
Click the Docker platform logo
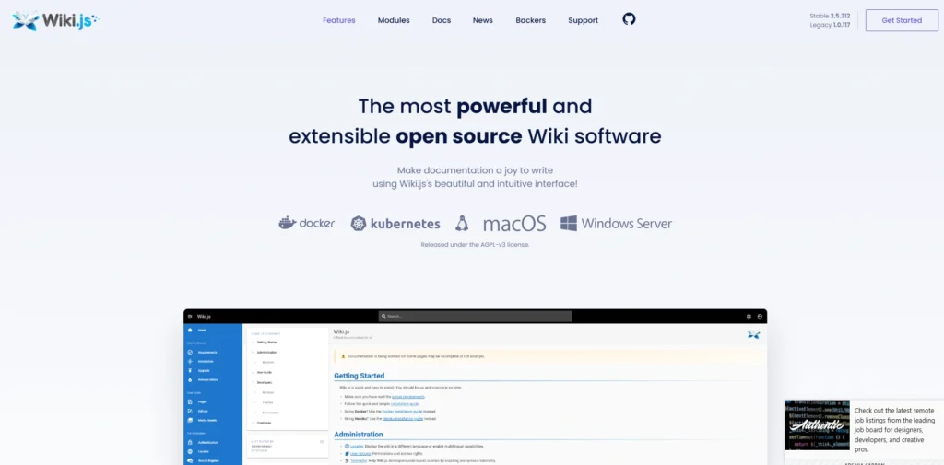click(306, 223)
